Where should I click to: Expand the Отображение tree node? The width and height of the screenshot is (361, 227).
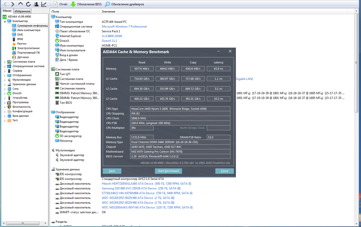[x=5, y=75]
